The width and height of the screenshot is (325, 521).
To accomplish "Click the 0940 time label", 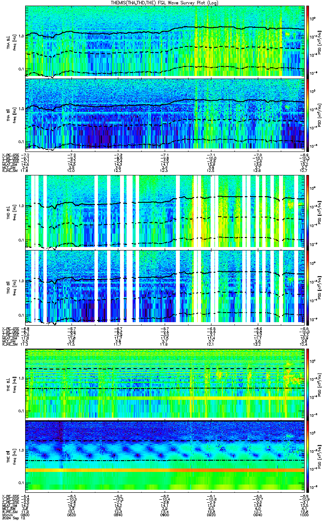I will [257, 514].
